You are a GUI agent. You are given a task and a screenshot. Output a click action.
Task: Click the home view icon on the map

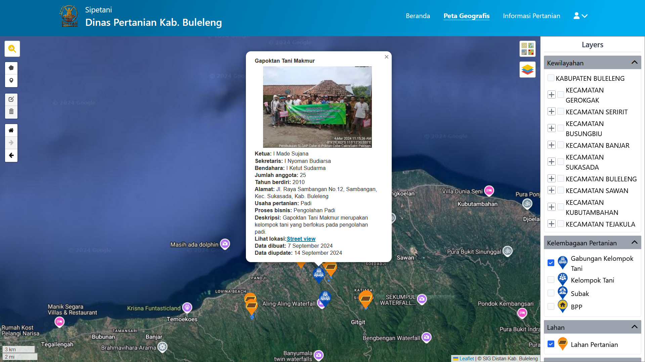point(11,130)
